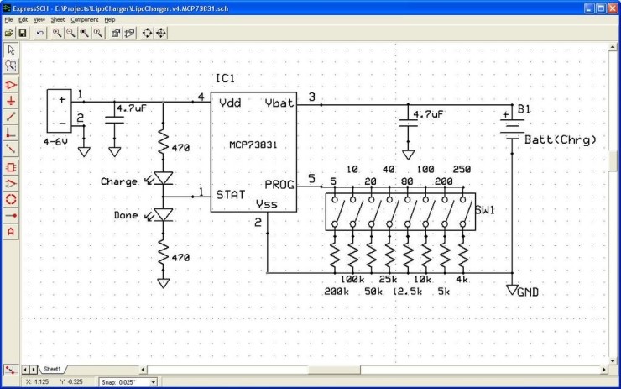This screenshot has width=621, height=389.
Task: Select the place ground symbol tool
Action: pyautogui.click(x=11, y=100)
